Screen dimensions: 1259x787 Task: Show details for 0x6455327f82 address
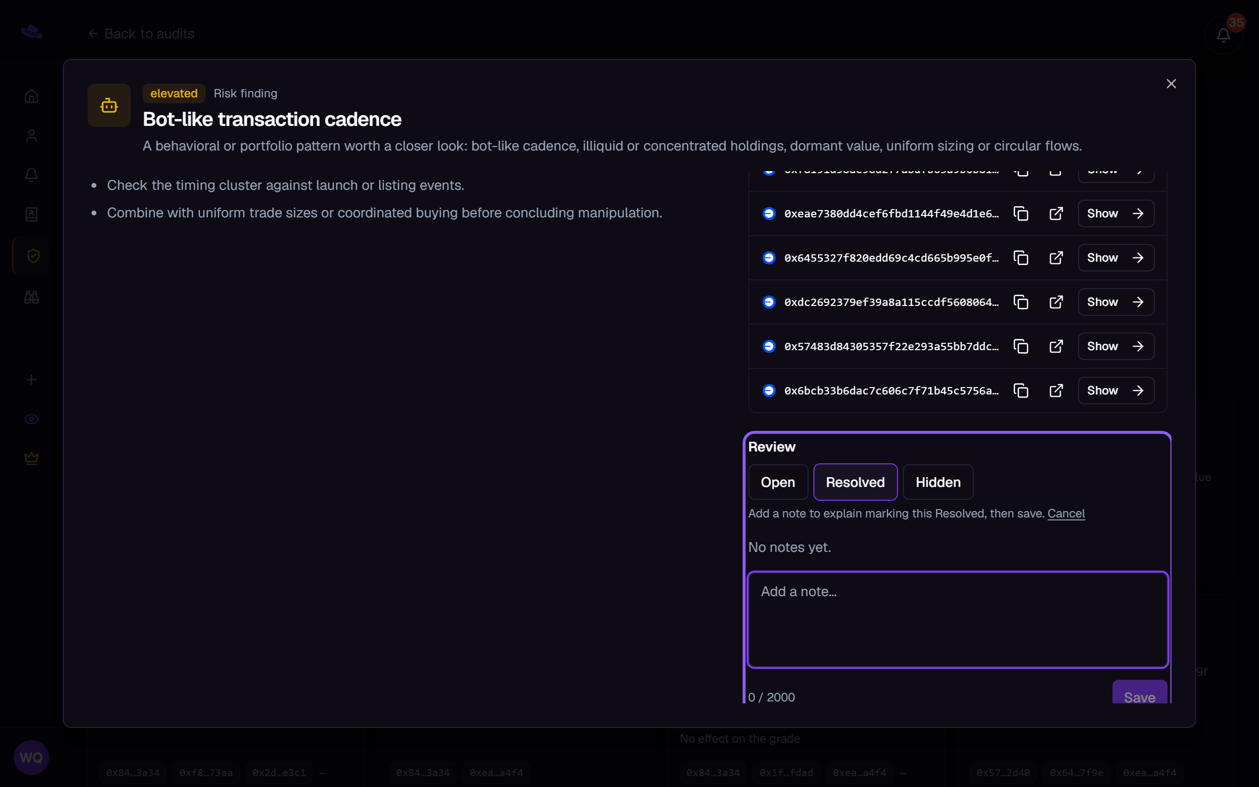tap(1116, 258)
